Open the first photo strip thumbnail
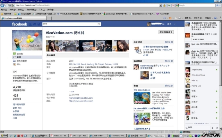This screenshot has height=138, width=222. [x=54, y=46]
